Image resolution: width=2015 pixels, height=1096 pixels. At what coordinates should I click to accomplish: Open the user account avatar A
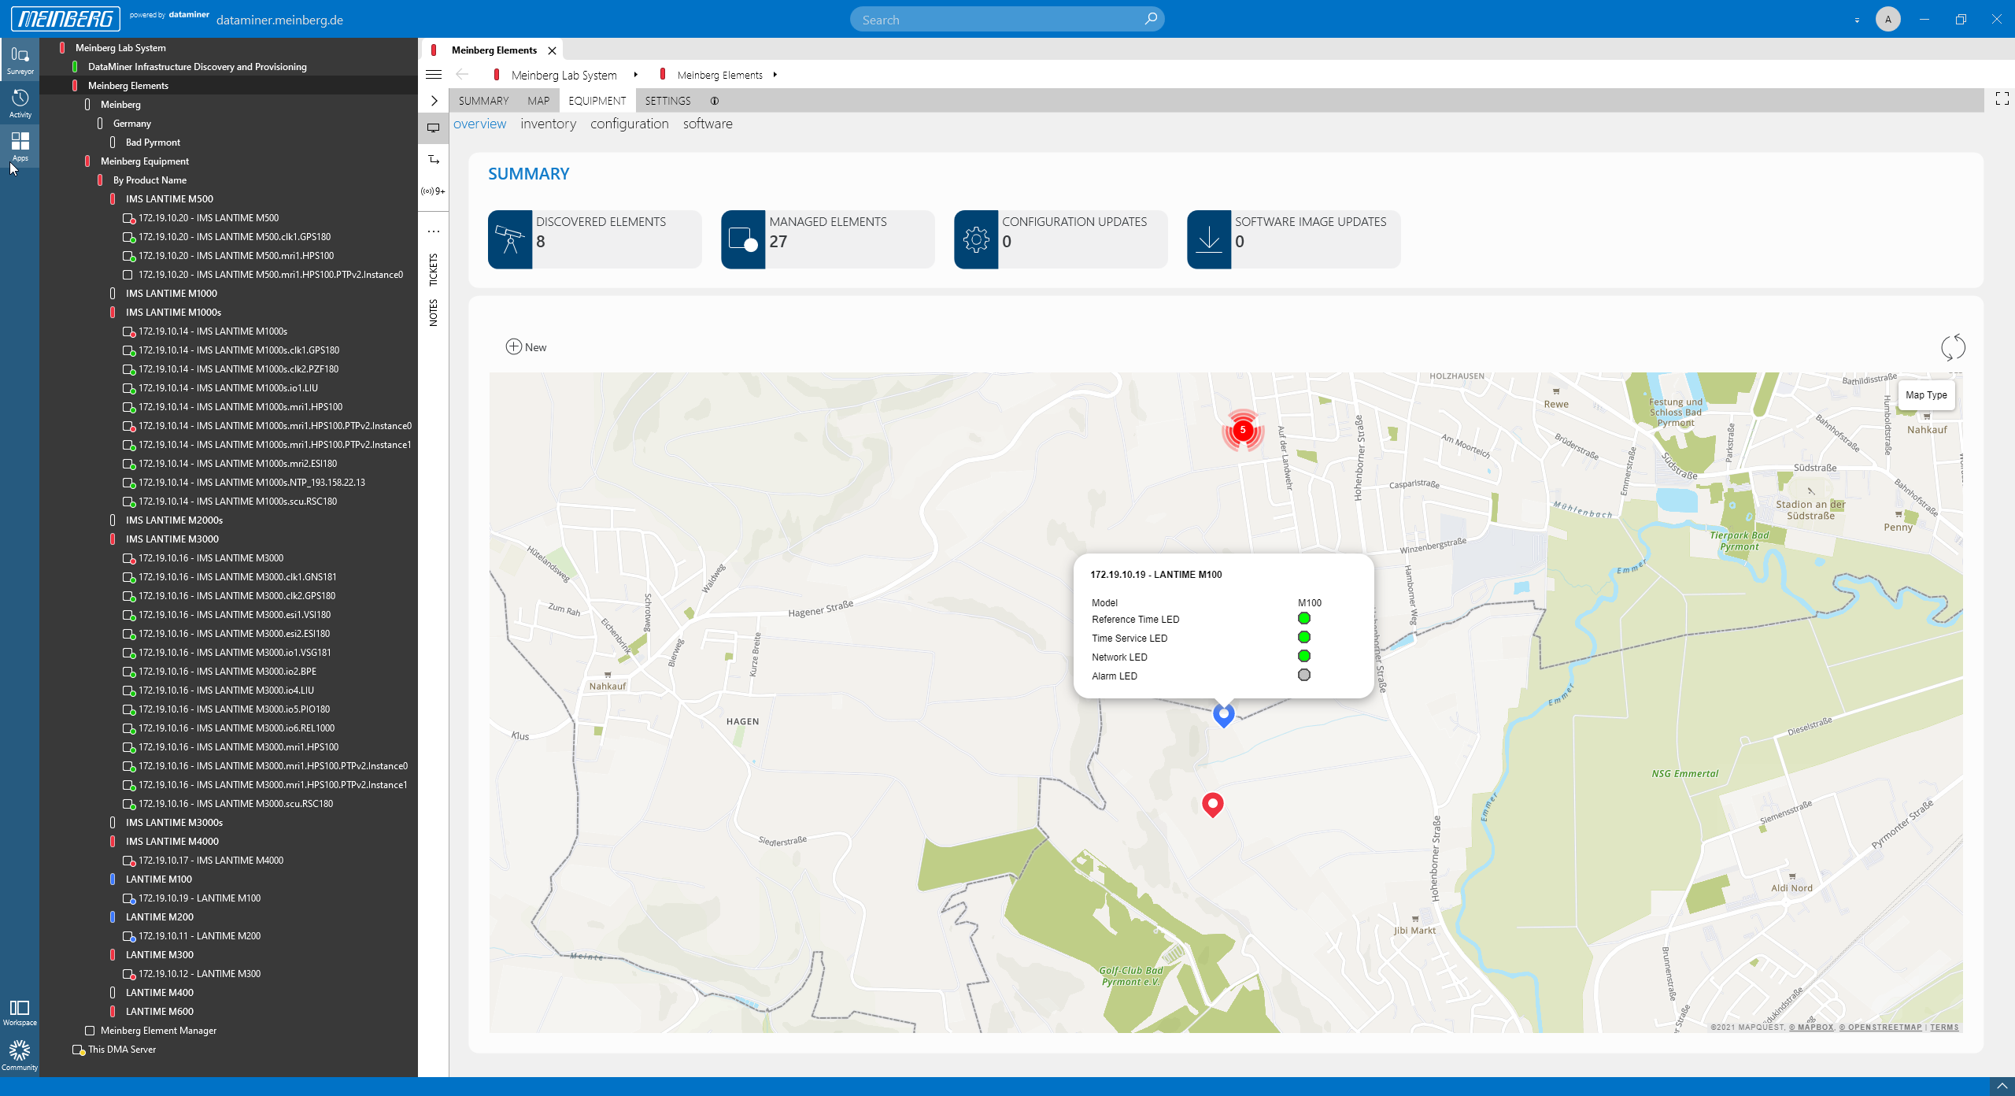[1887, 19]
